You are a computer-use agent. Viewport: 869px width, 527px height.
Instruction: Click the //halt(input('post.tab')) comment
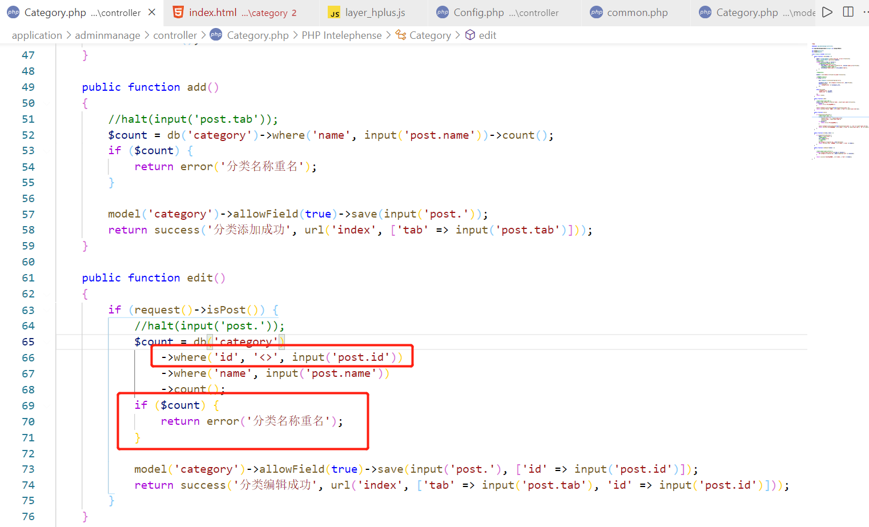[x=193, y=119]
